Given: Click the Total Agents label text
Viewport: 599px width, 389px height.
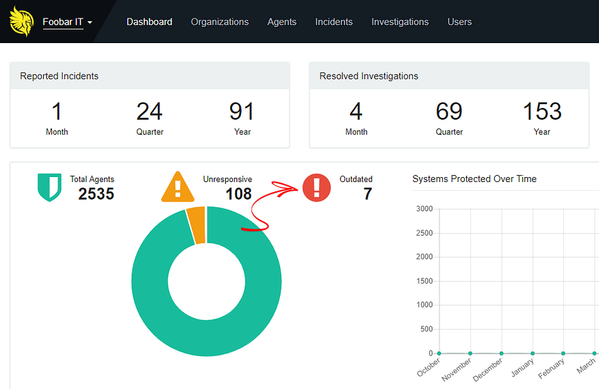Looking at the screenshot, I should (x=92, y=179).
